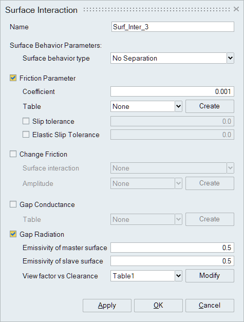The height and width of the screenshot is (322, 244).
Task: Grab the dotted dialog title grip
Action: pos(157,9)
